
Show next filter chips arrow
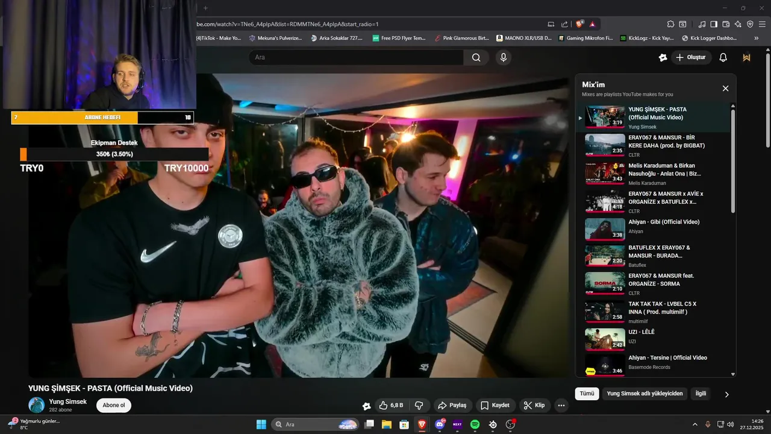(x=726, y=394)
